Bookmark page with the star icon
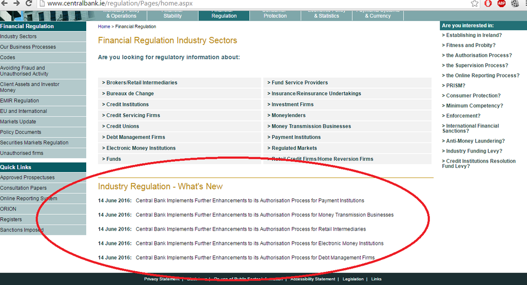 (475, 4)
